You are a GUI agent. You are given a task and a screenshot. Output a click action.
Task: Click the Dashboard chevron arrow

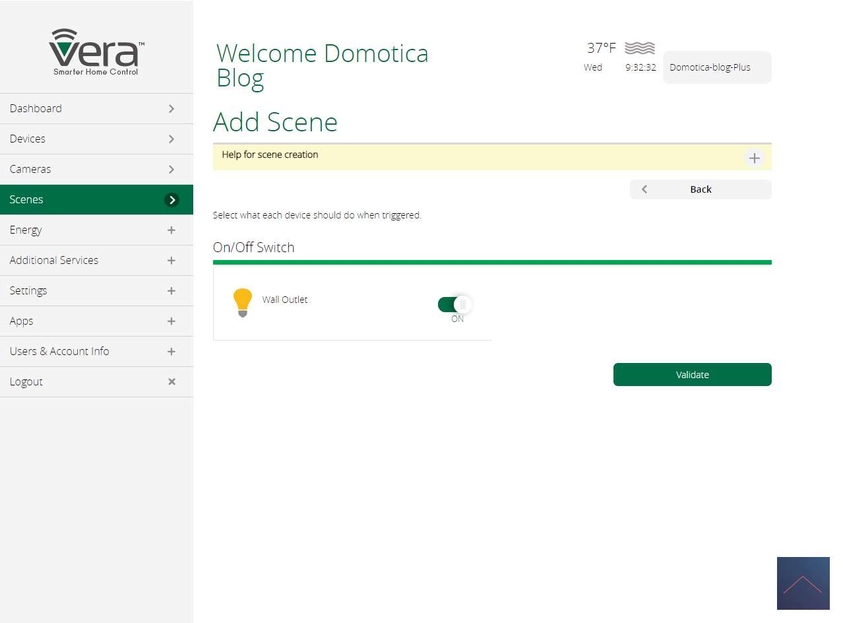coord(172,109)
